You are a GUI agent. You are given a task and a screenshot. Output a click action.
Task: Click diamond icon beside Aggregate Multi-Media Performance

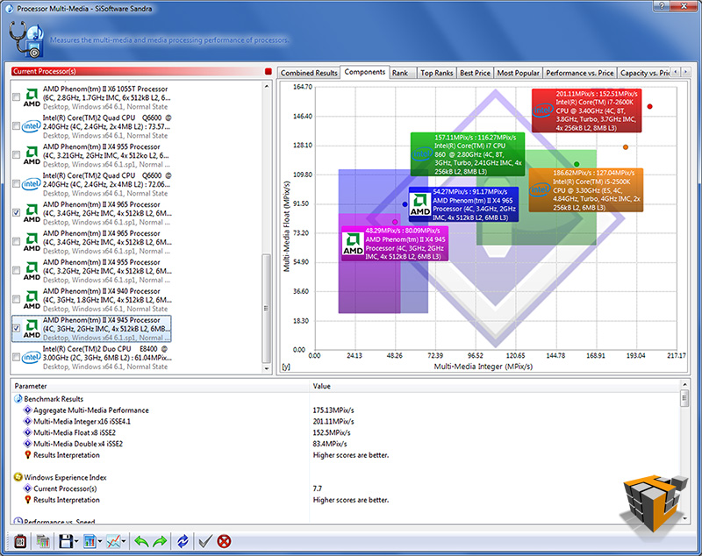[x=28, y=410]
